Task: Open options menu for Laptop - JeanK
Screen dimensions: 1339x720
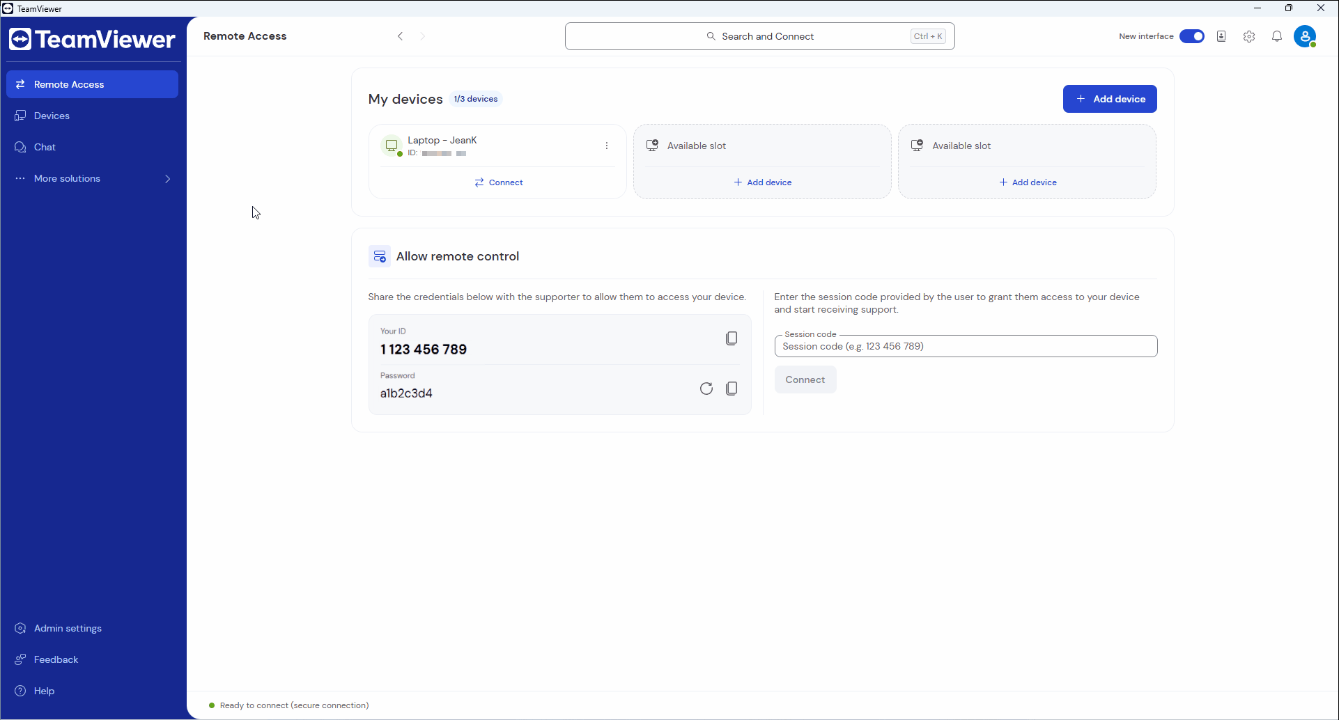Action: tap(607, 146)
